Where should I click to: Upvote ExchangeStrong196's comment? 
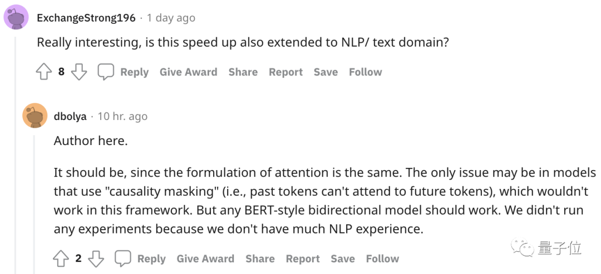point(44,72)
